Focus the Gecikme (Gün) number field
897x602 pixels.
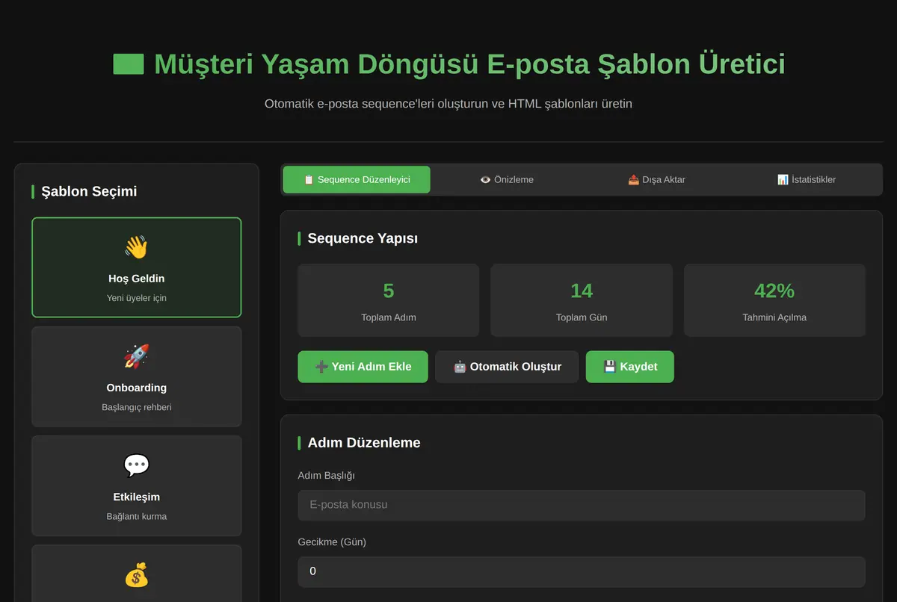tap(582, 571)
